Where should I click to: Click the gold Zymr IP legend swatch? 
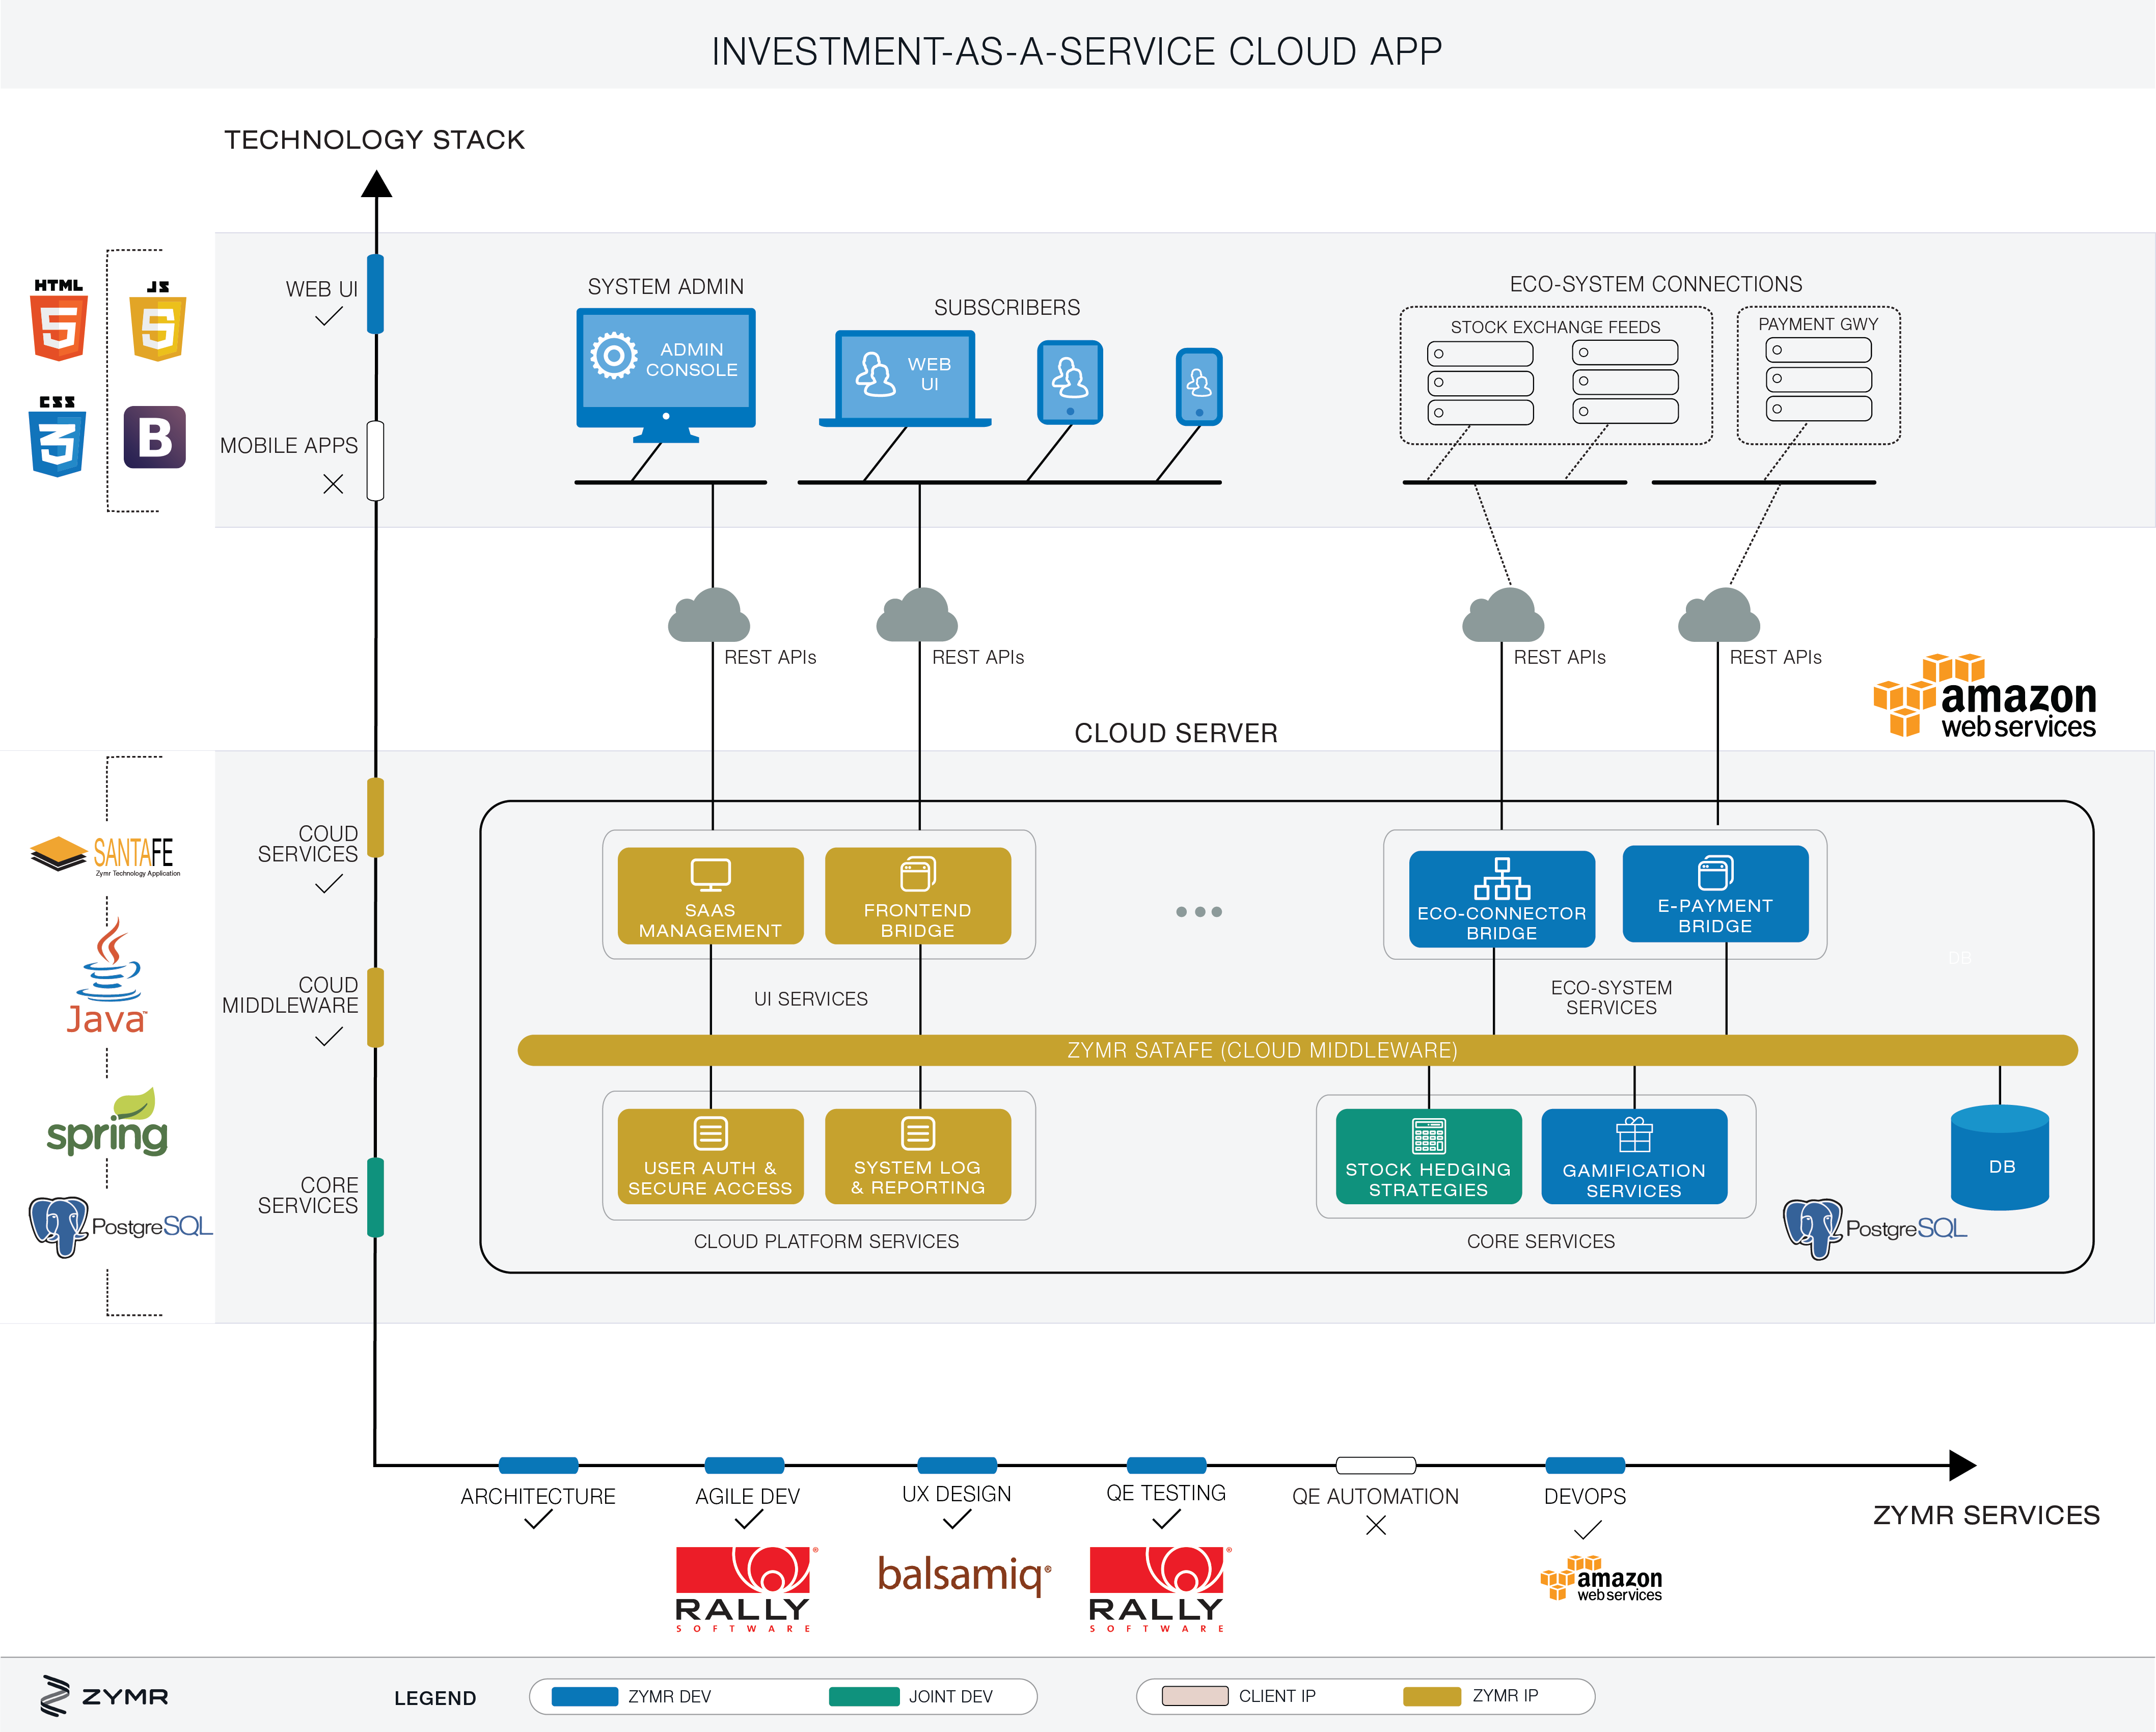point(1432,1696)
